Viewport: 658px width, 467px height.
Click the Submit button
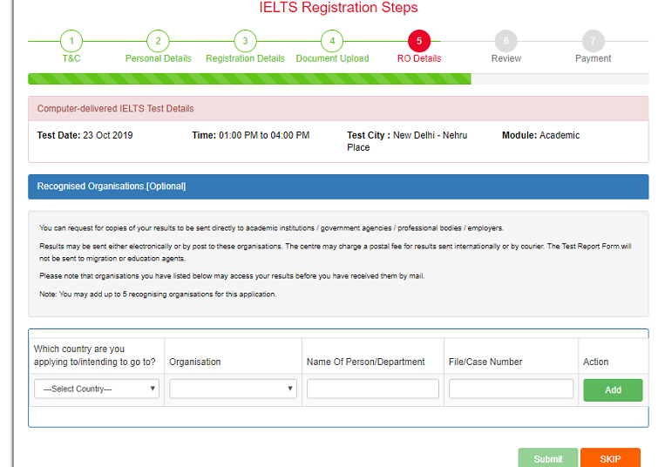click(547, 457)
